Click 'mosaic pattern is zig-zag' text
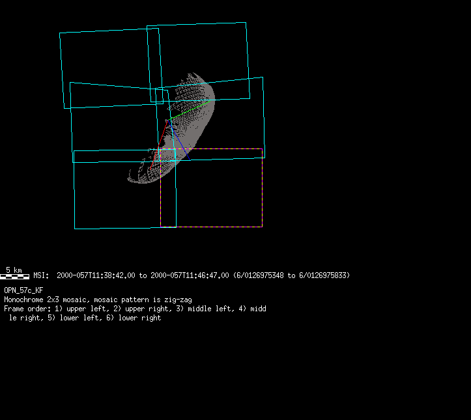This screenshot has width=471, height=420. (x=143, y=300)
